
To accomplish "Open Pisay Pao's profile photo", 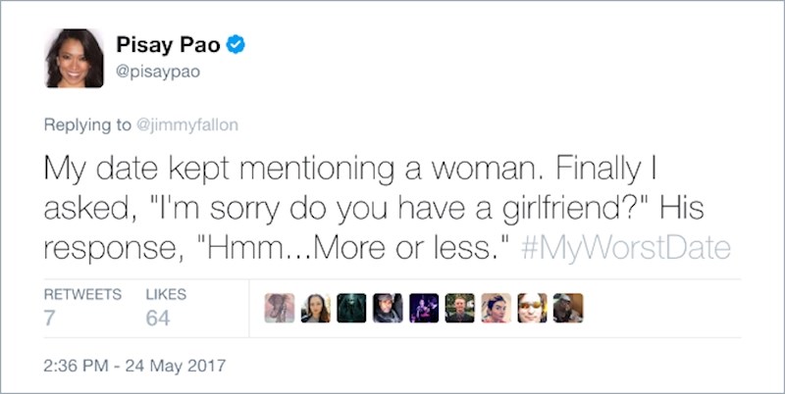I will coord(75,59).
